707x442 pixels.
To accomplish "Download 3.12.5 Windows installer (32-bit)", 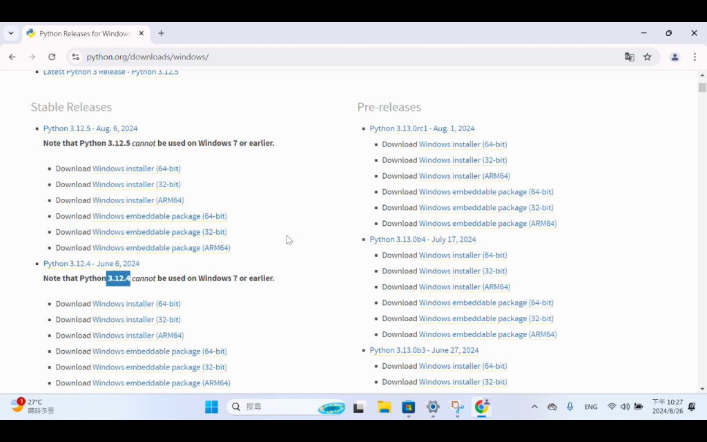I will pos(137,184).
